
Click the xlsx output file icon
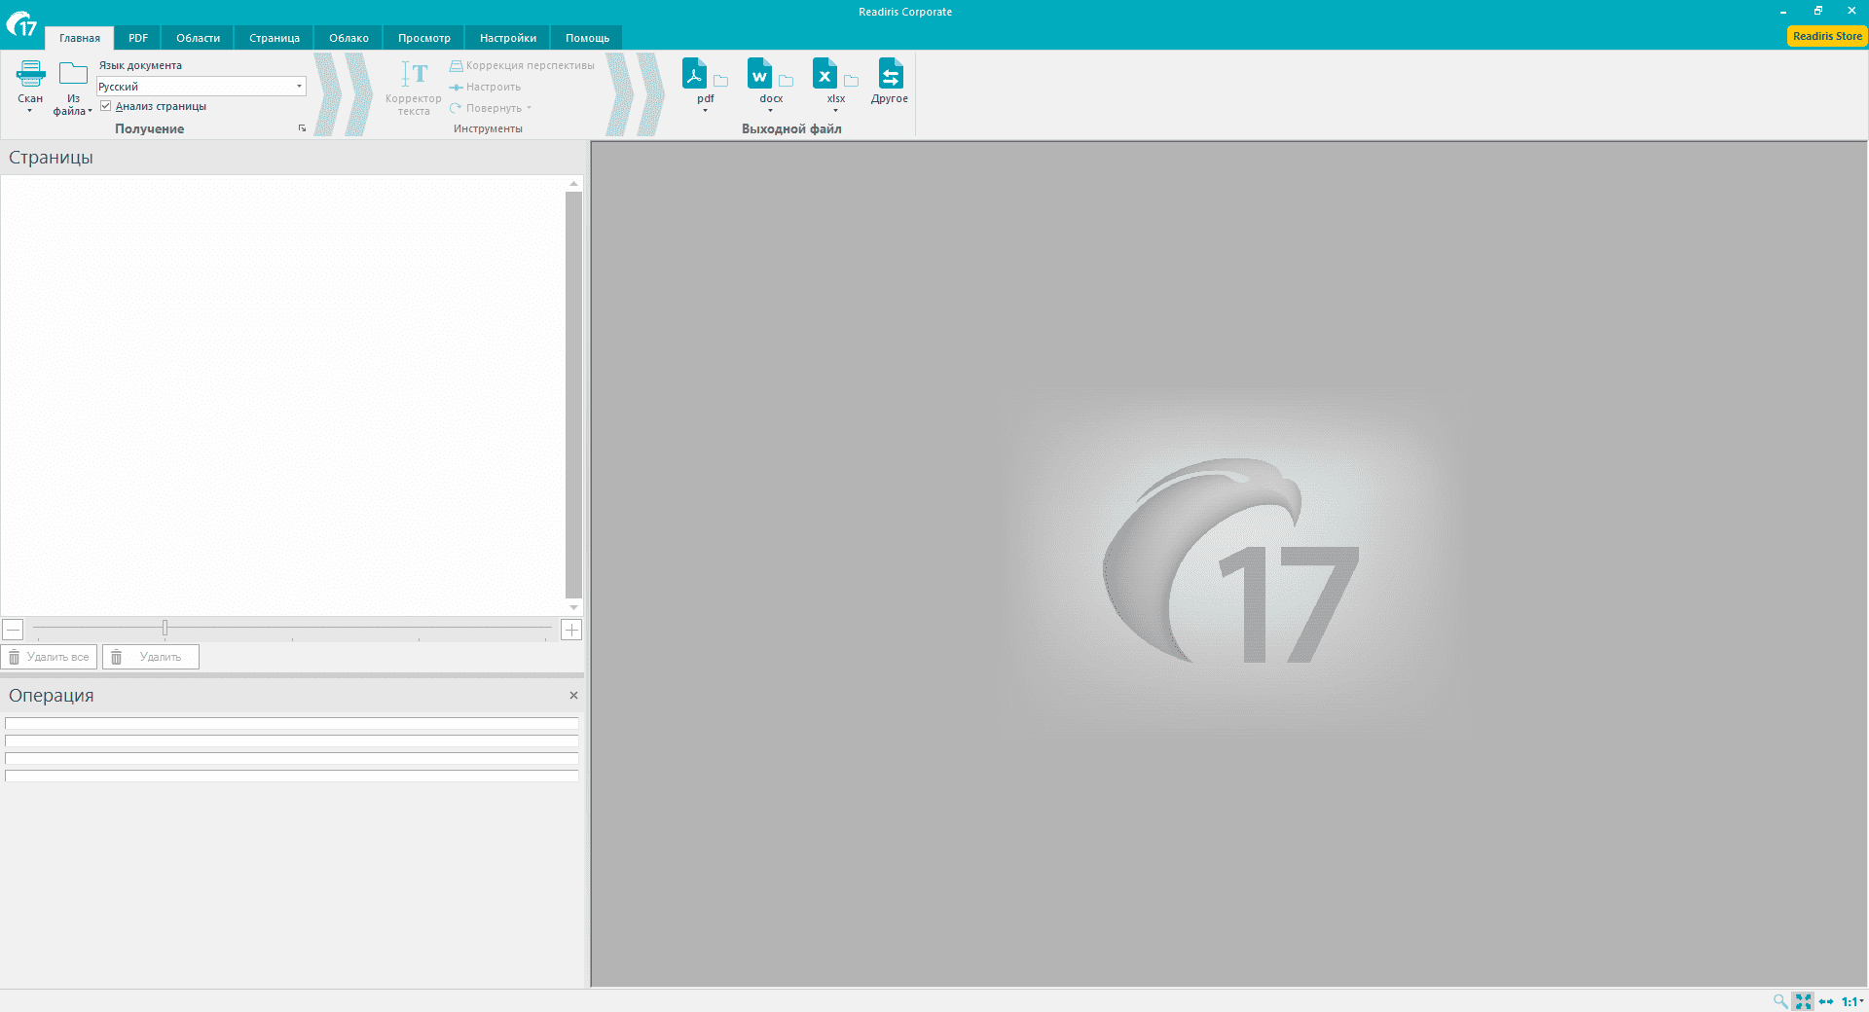click(x=825, y=74)
